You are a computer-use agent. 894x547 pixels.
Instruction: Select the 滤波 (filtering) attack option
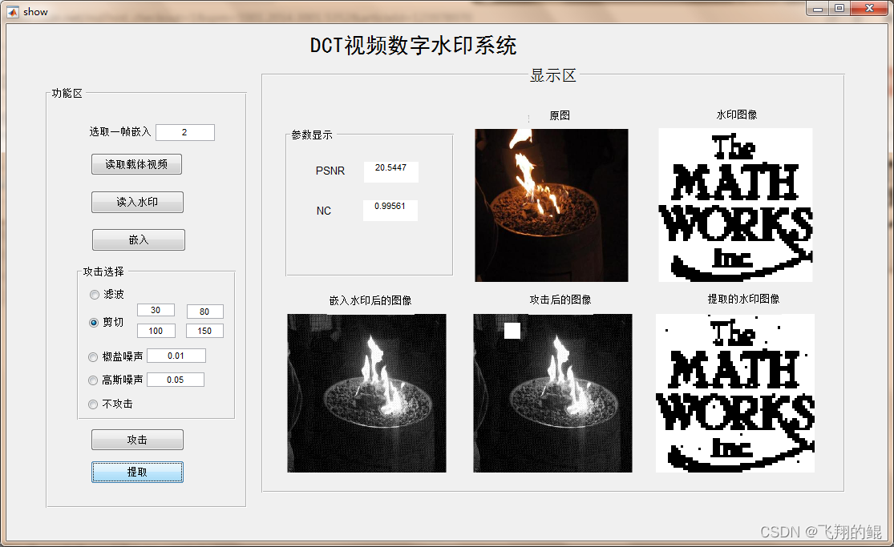(x=94, y=294)
